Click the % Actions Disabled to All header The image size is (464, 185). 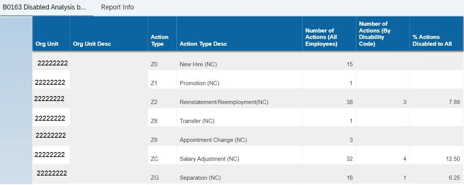pyautogui.click(x=432, y=40)
